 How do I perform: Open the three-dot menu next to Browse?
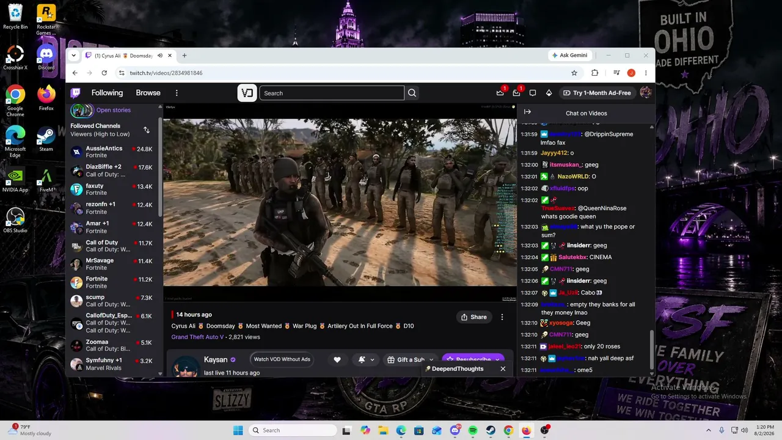click(x=177, y=93)
